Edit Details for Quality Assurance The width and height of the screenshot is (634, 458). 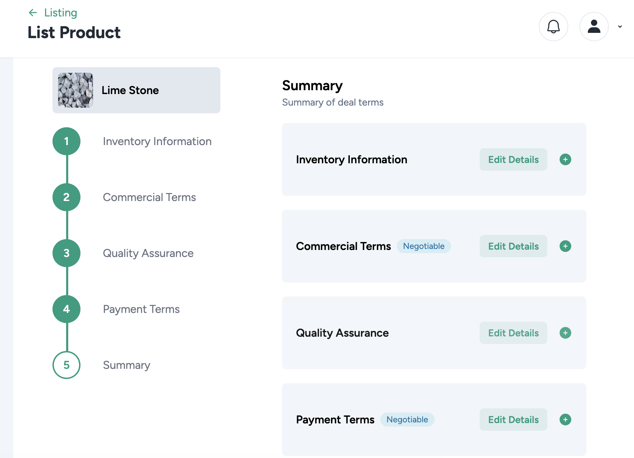pyautogui.click(x=513, y=333)
